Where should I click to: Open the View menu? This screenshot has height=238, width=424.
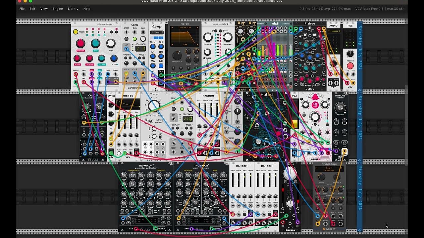pyautogui.click(x=44, y=9)
